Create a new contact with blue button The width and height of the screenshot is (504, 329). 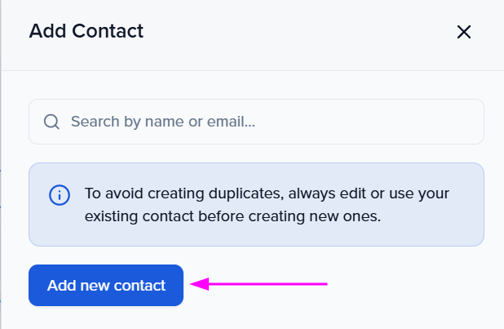pyautogui.click(x=106, y=285)
